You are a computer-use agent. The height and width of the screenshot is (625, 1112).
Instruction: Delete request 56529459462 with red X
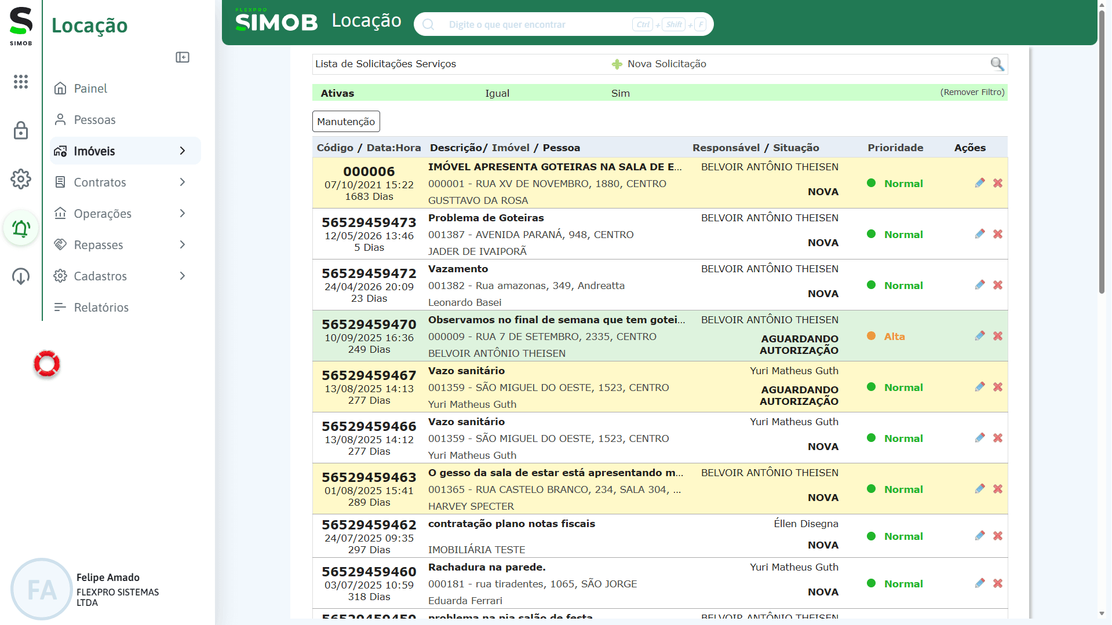coord(998,536)
